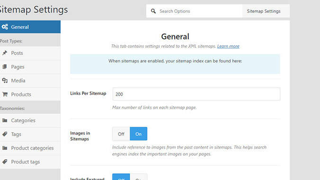Open the Media sitemap tab
This screenshot has height=180, width=320.
coord(30,81)
